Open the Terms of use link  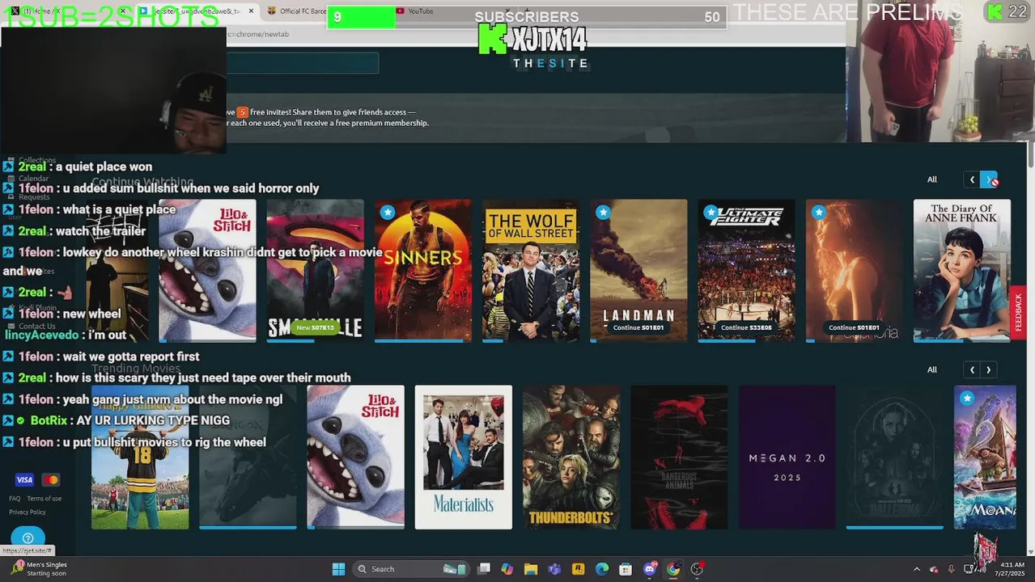(x=45, y=499)
